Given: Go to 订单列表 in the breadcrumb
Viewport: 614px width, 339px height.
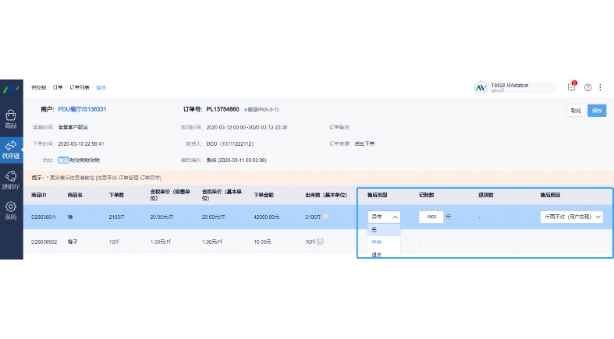Looking at the screenshot, I should point(80,87).
